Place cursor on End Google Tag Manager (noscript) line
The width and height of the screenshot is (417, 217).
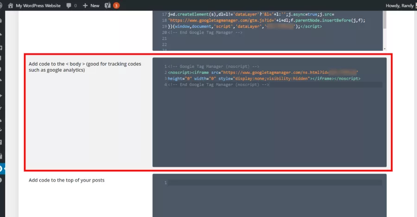218,84
